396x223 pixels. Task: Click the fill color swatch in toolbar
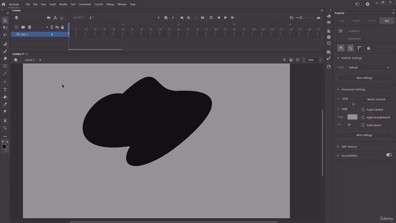pos(4,147)
